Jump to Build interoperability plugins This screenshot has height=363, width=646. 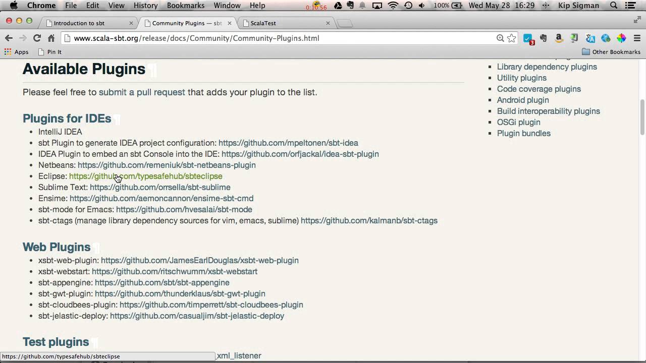coord(549,111)
